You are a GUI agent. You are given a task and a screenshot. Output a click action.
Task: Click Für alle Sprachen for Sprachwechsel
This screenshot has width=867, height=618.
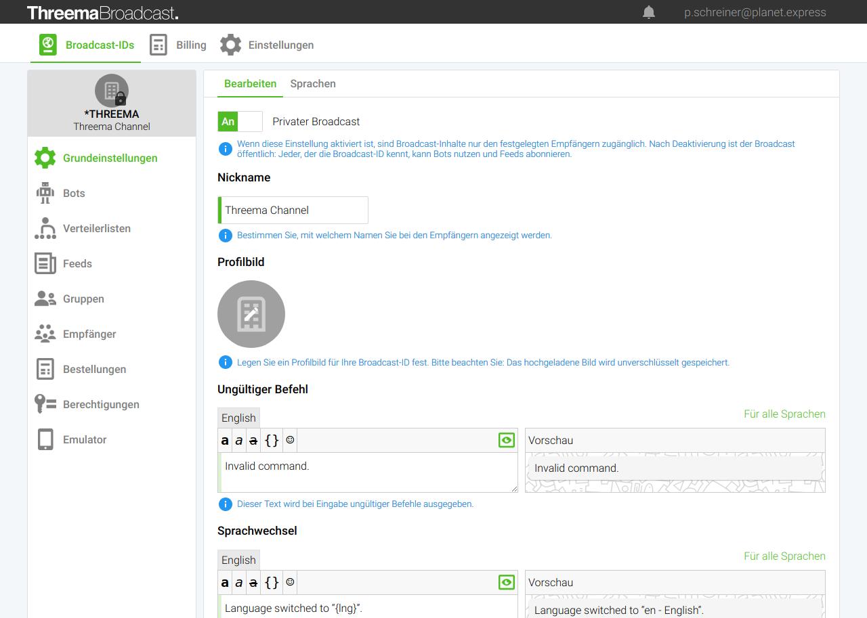784,556
